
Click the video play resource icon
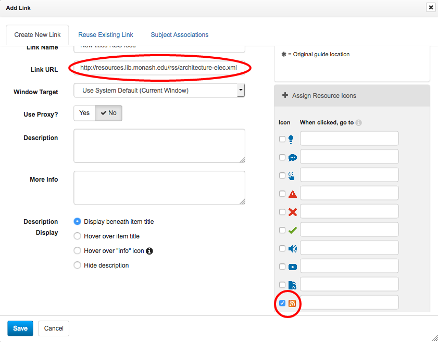coord(293,267)
